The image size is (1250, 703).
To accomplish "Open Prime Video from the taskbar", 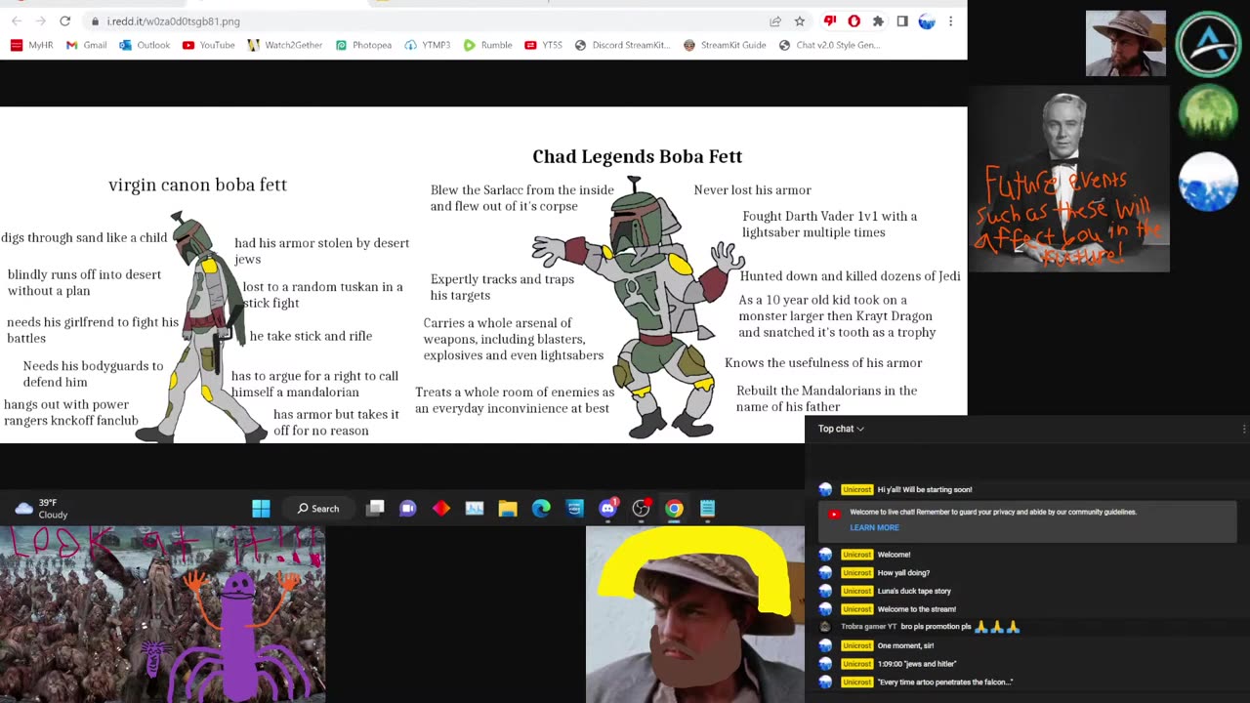I will click(x=574, y=509).
